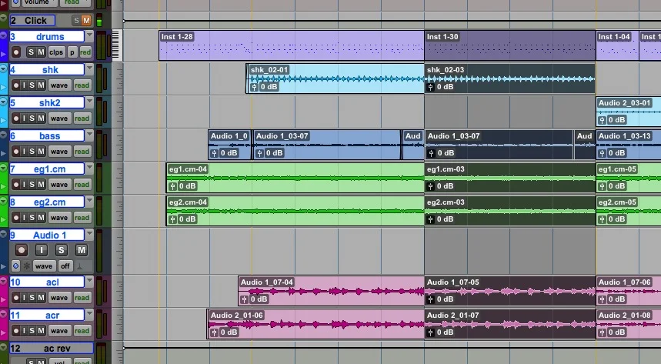The image size is (661, 364).
Task: Click the piano keyboard strip on the drums track
Action: click(x=115, y=45)
